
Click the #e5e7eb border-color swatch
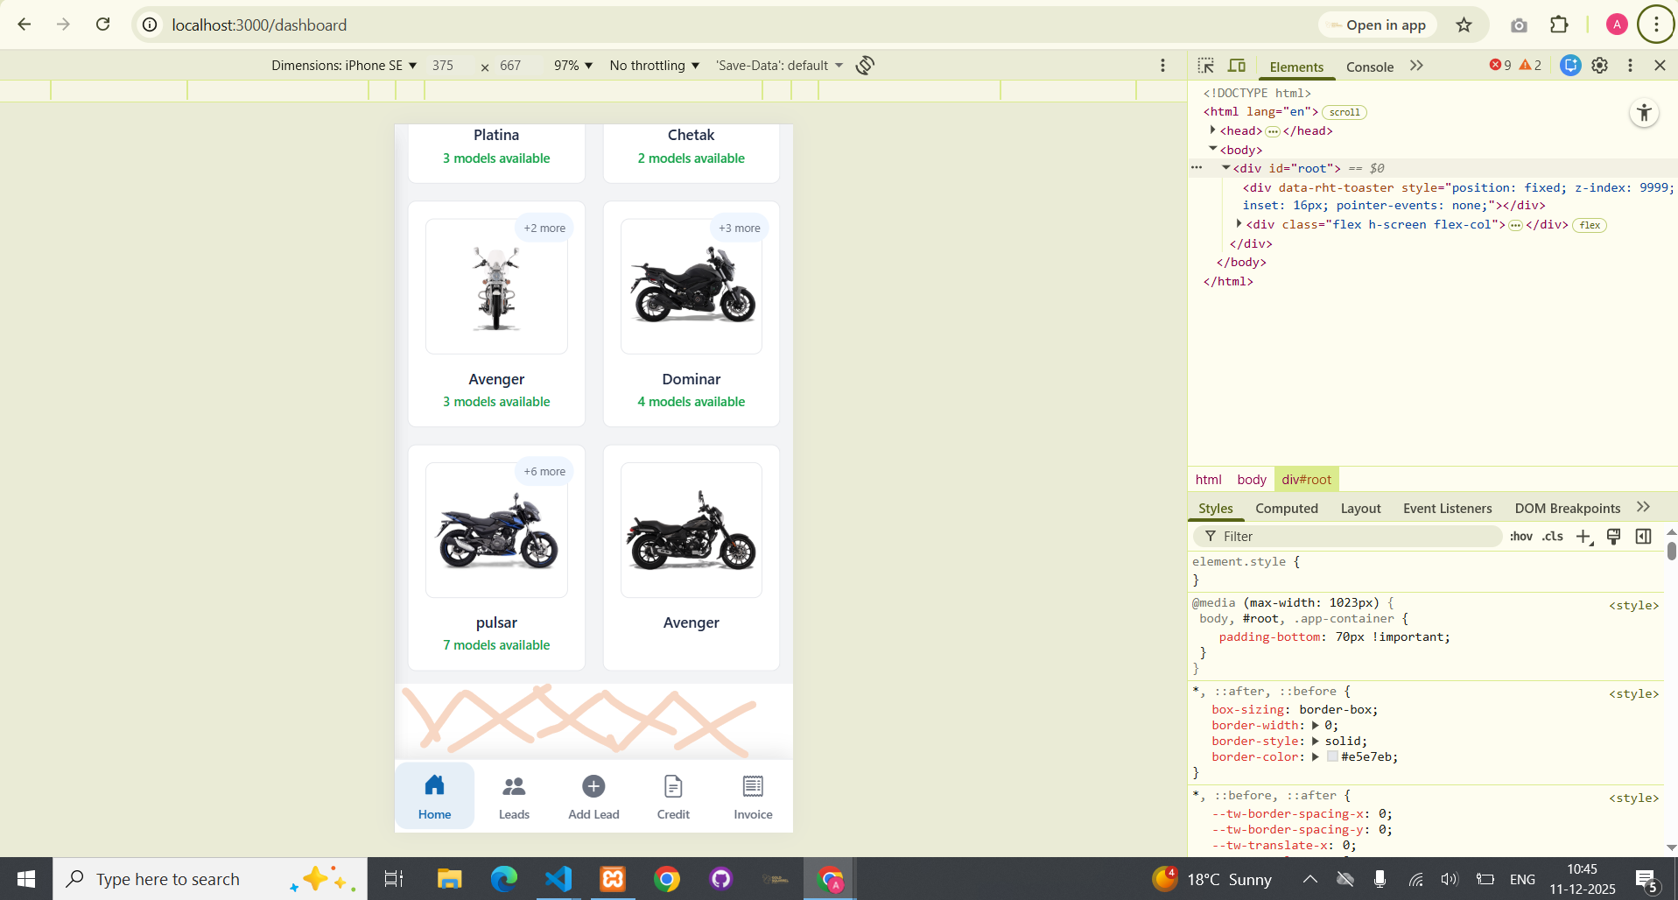pyautogui.click(x=1332, y=757)
